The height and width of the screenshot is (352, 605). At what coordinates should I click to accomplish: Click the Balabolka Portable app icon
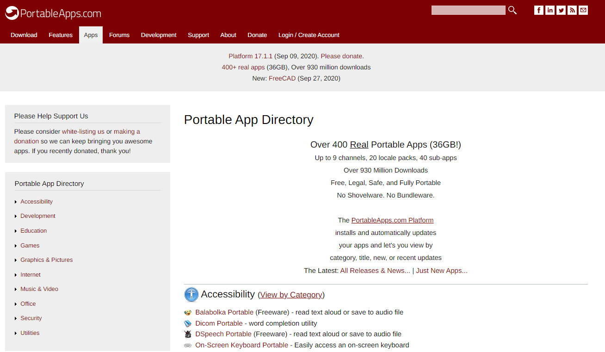point(188,313)
